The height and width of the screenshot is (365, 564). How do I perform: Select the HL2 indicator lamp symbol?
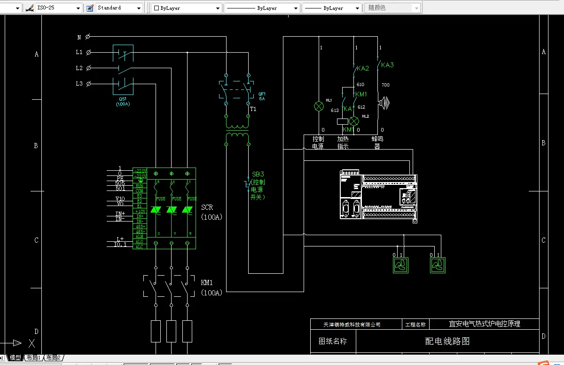tap(354, 121)
